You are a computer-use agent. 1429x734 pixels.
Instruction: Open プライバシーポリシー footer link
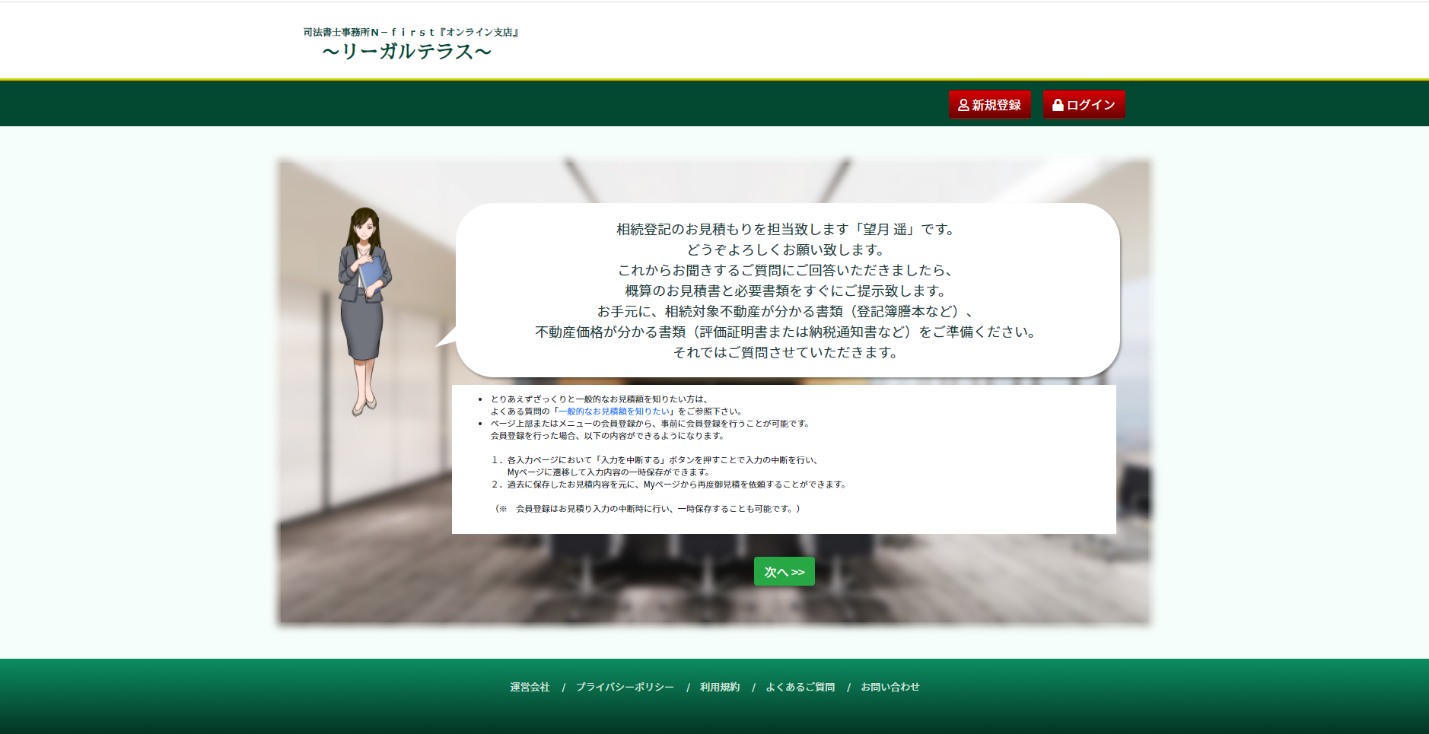point(625,687)
